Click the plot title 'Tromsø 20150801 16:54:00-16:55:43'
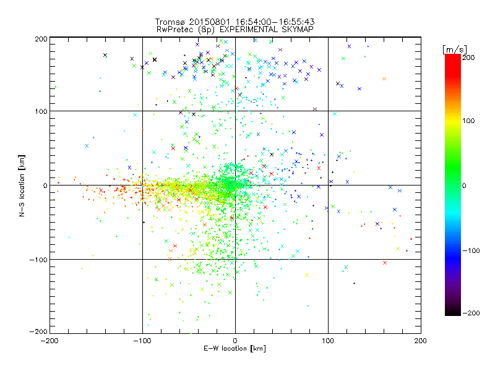The width and height of the screenshot is (495, 371). point(235,22)
